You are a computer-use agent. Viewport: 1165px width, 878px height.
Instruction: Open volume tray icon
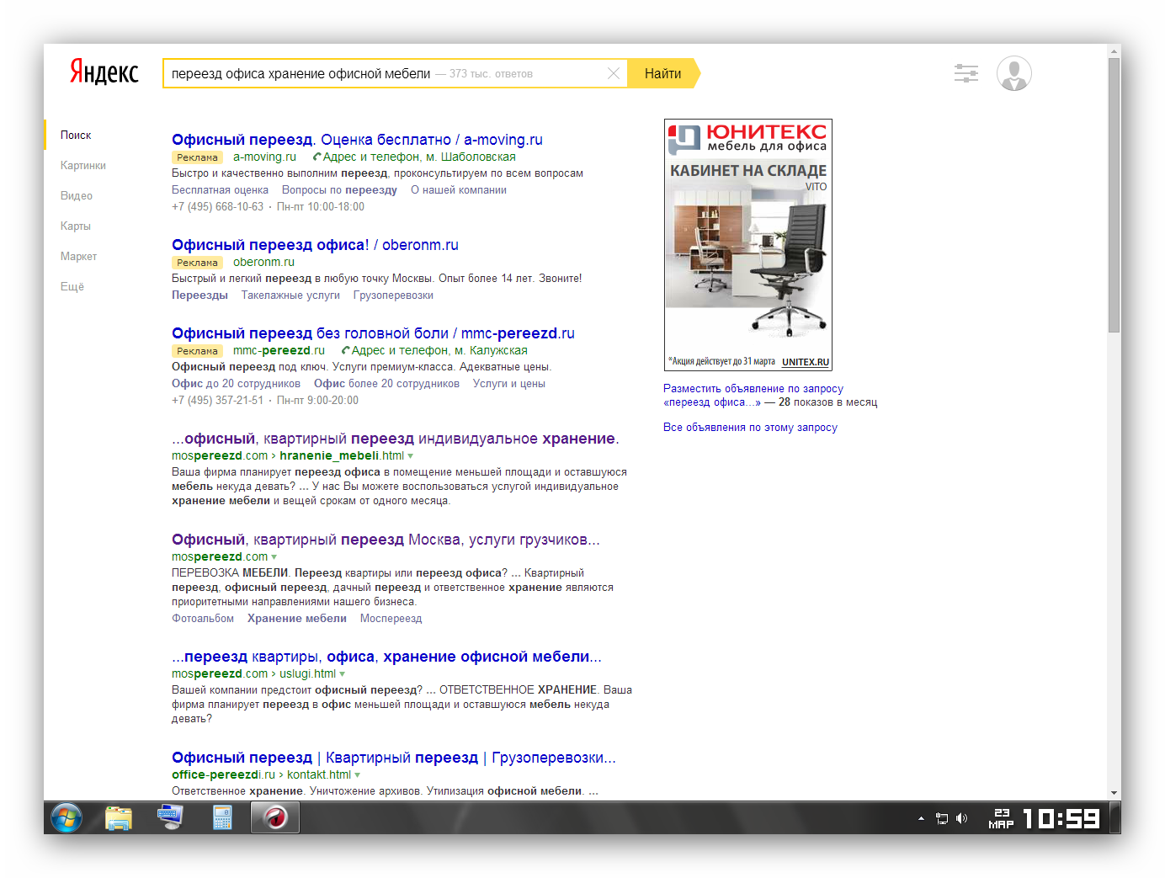pyautogui.click(x=962, y=818)
